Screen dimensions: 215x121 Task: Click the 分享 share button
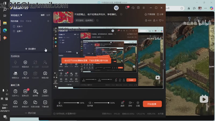160,14
